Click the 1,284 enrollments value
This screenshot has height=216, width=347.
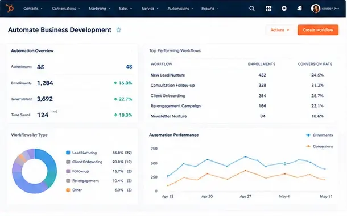coord(45,83)
